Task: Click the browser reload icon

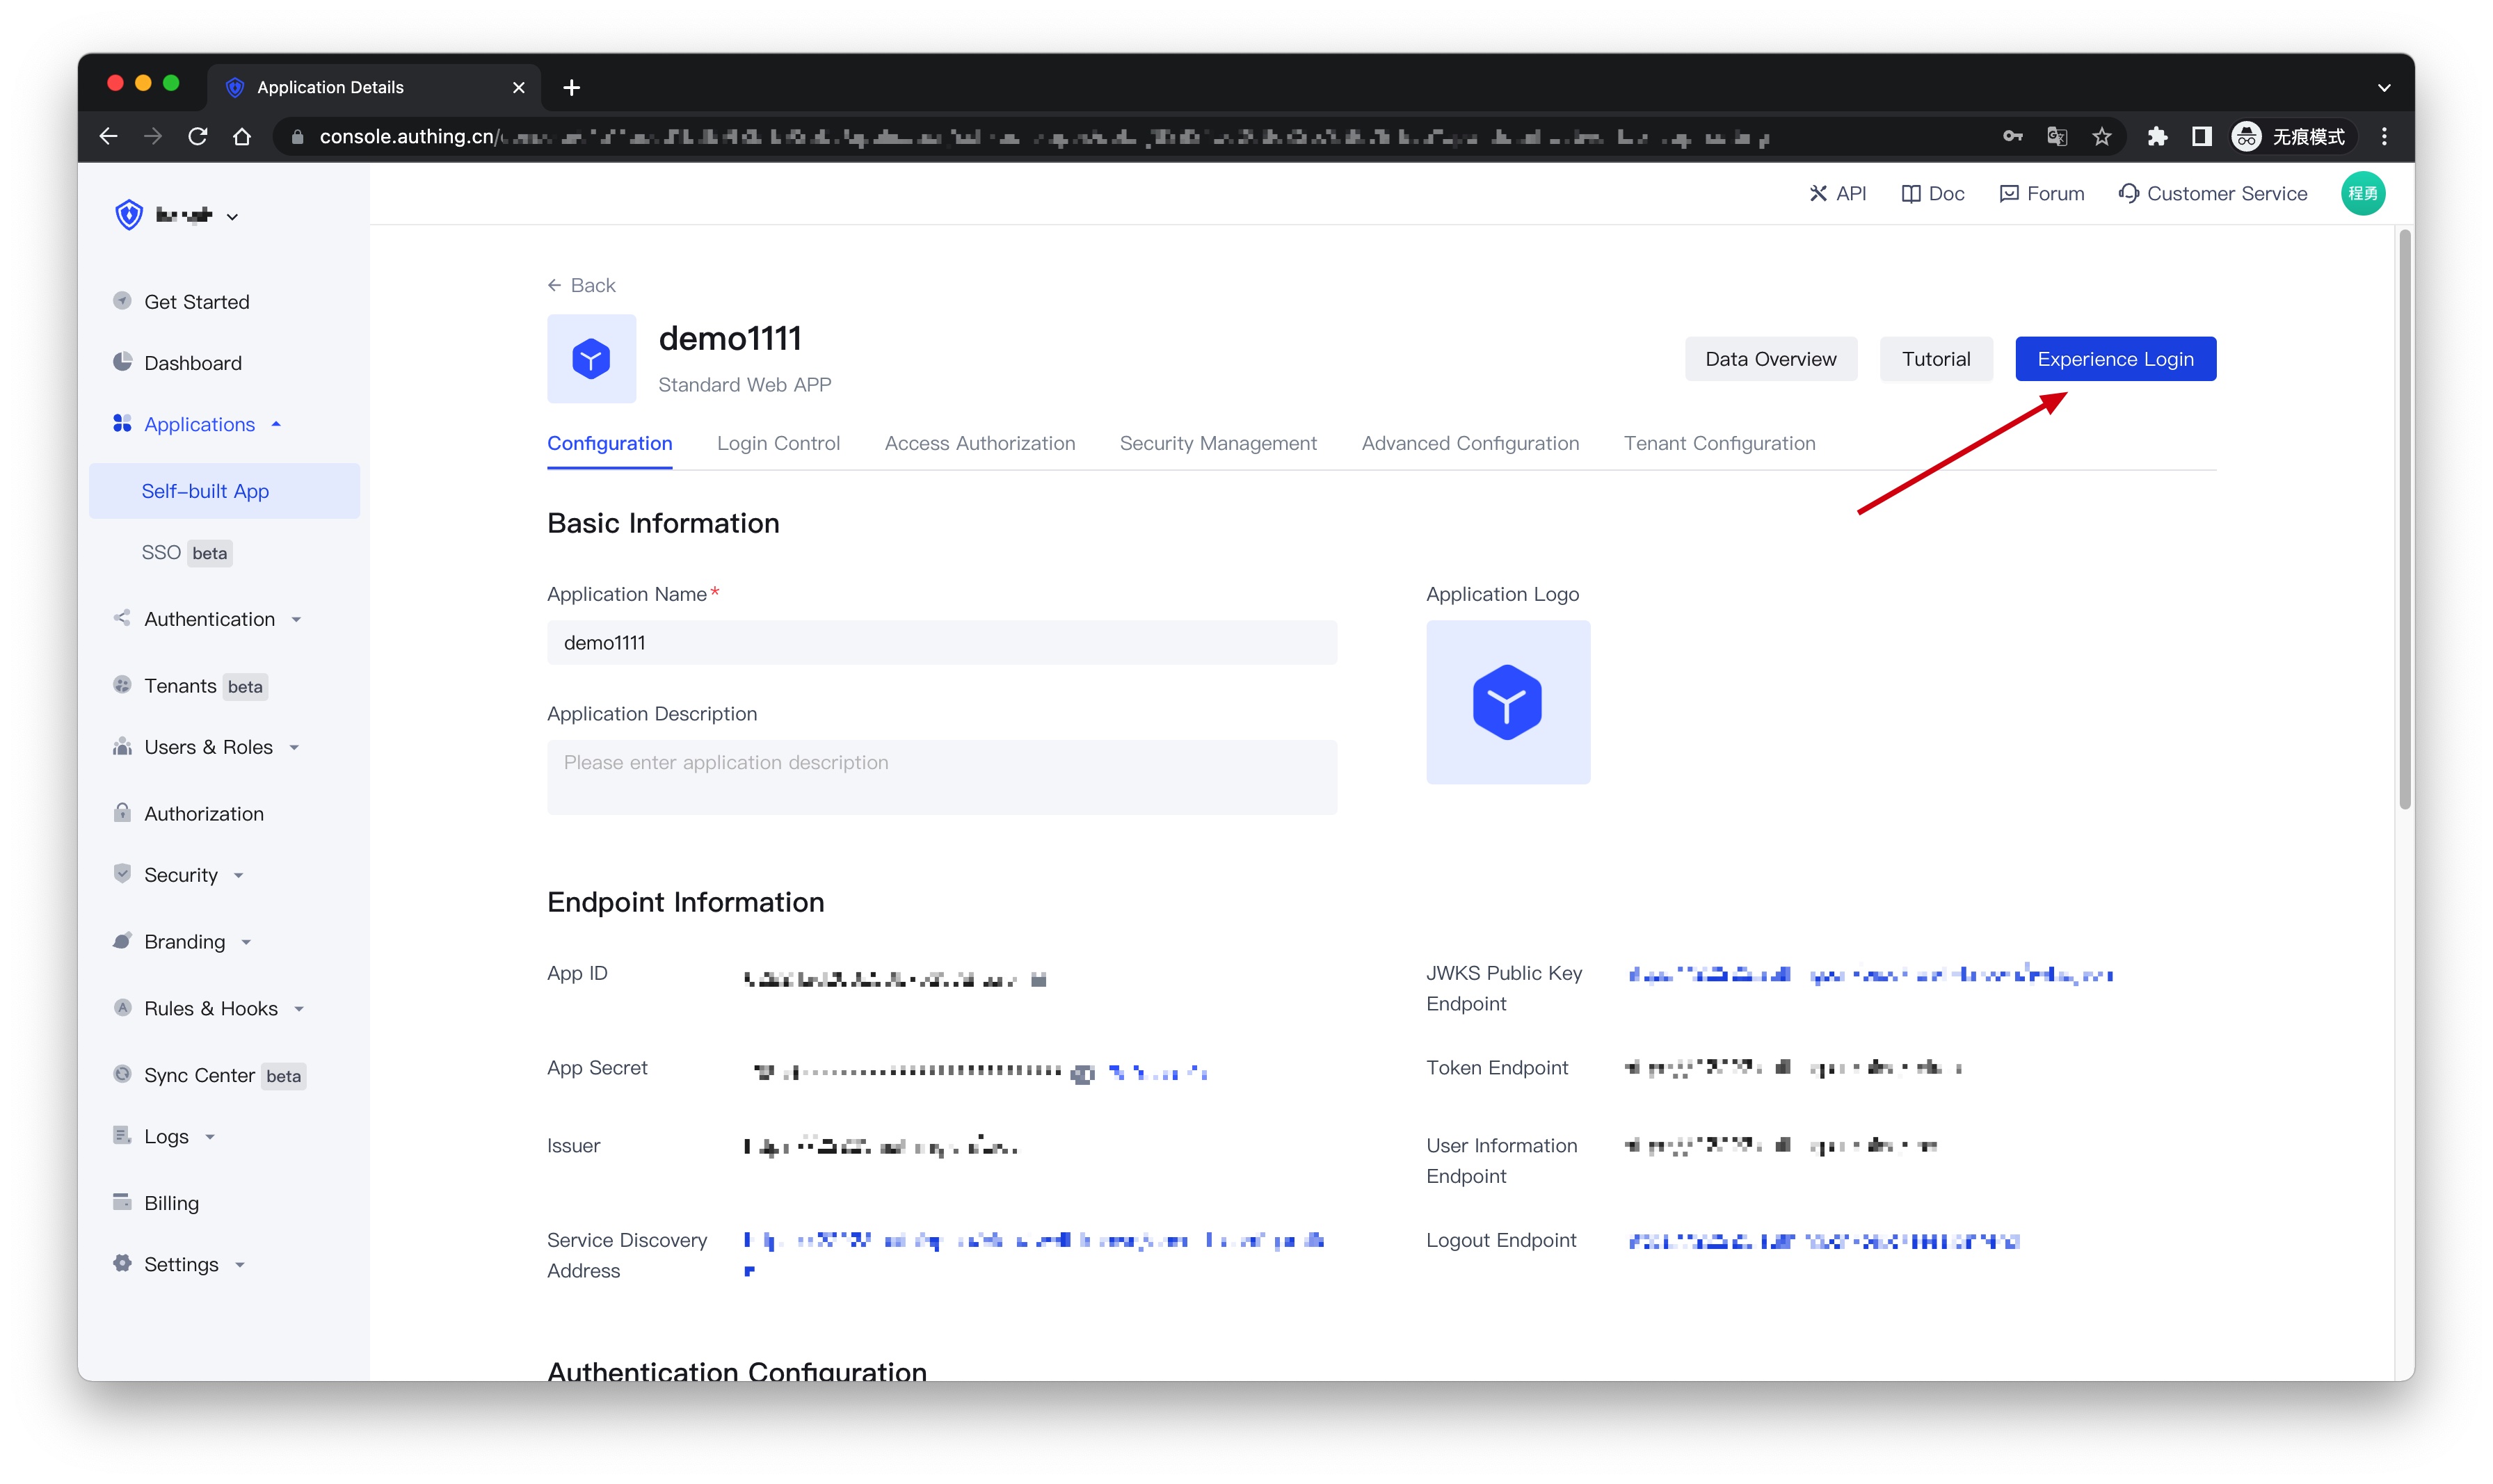Action: pyautogui.click(x=198, y=137)
